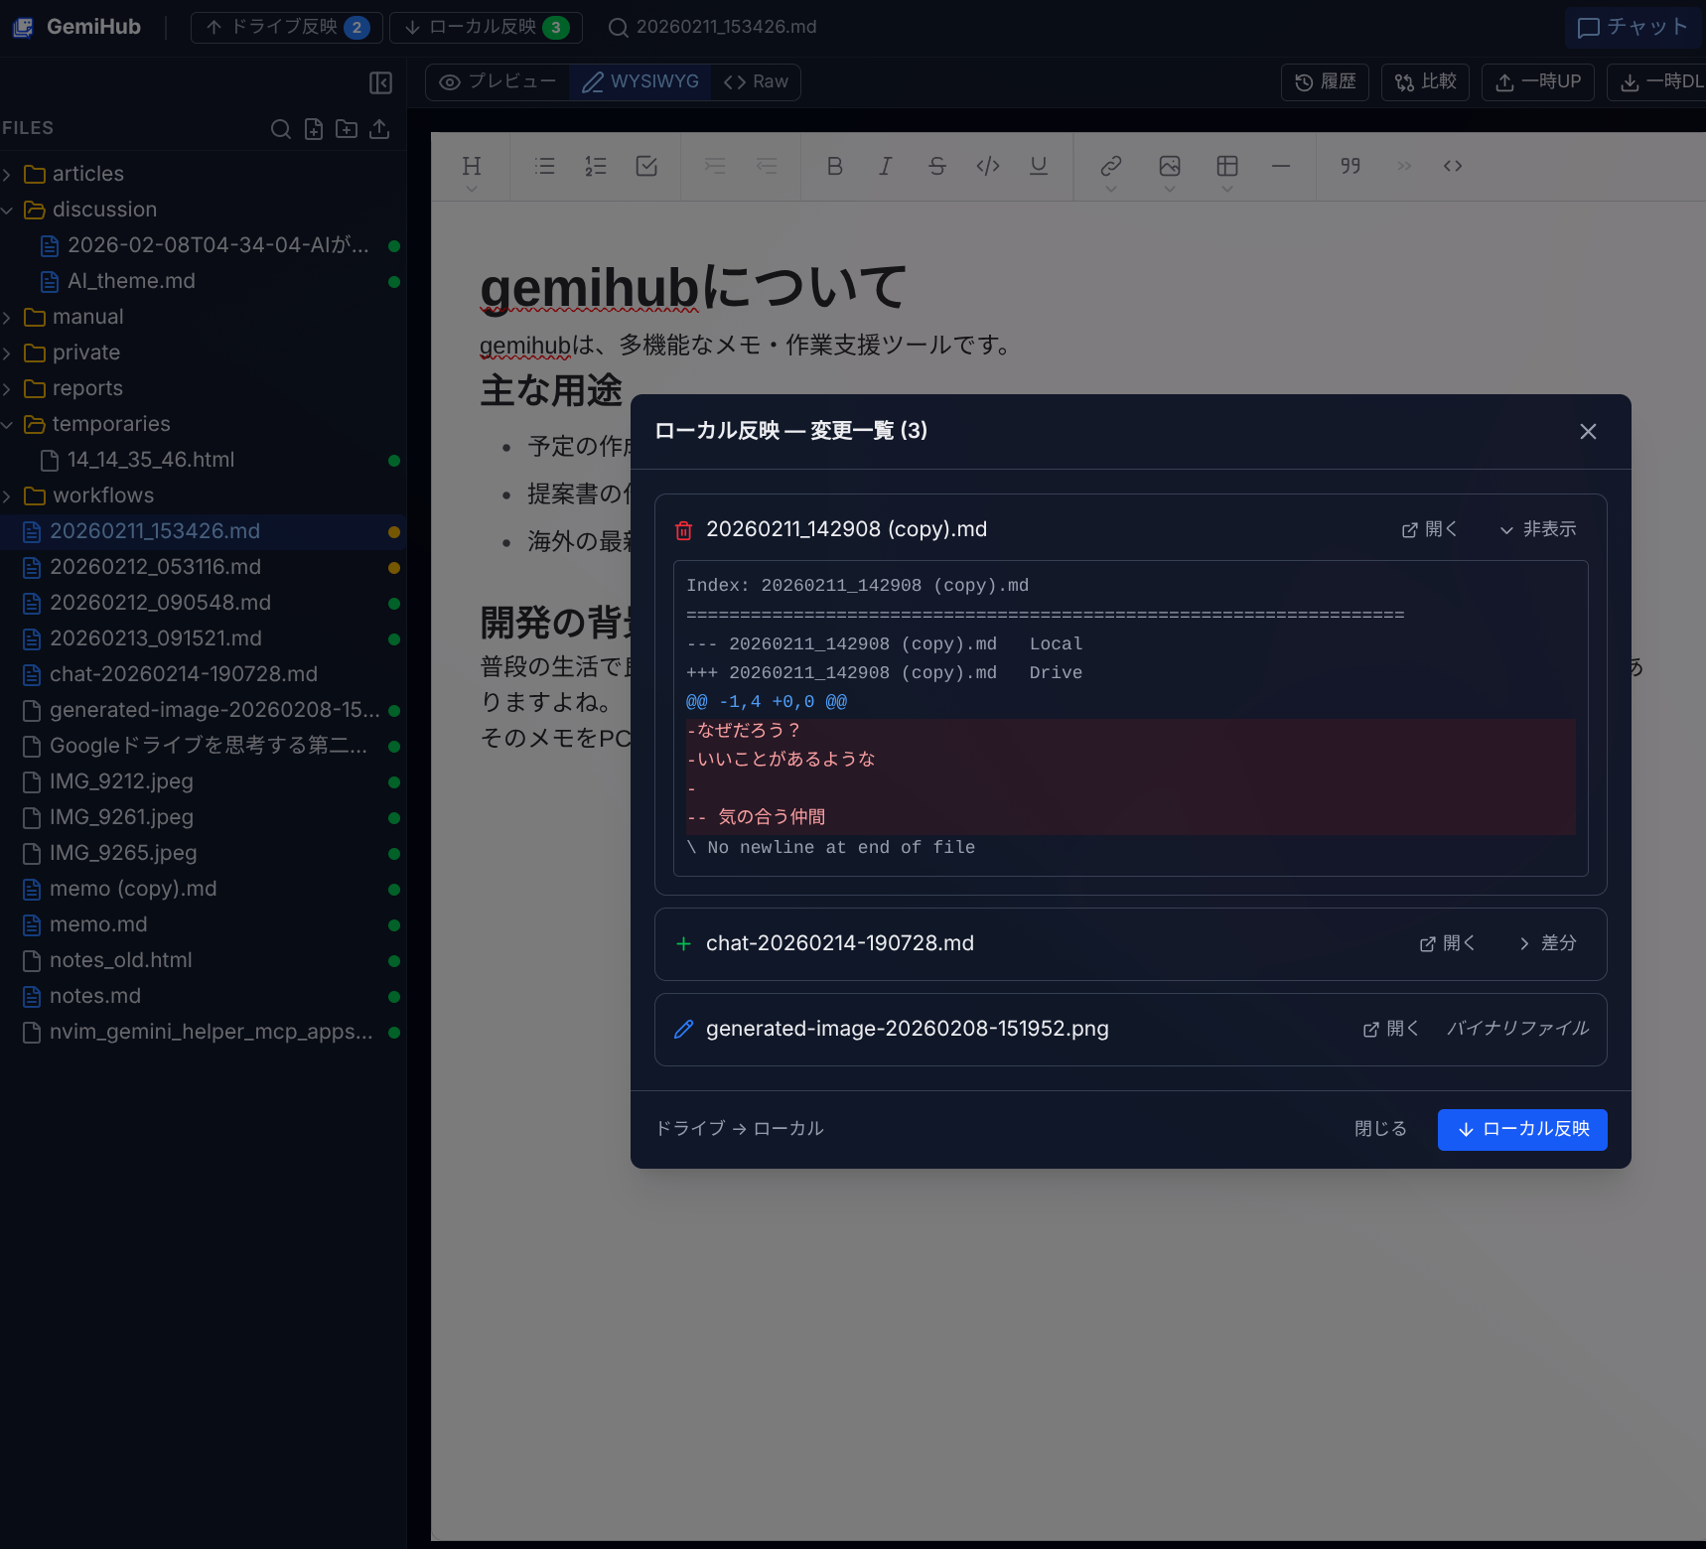The width and height of the screenshot is (1706, 1549).
Task: Create a new file in the FILES panel
Action: [x=314, y=129]
